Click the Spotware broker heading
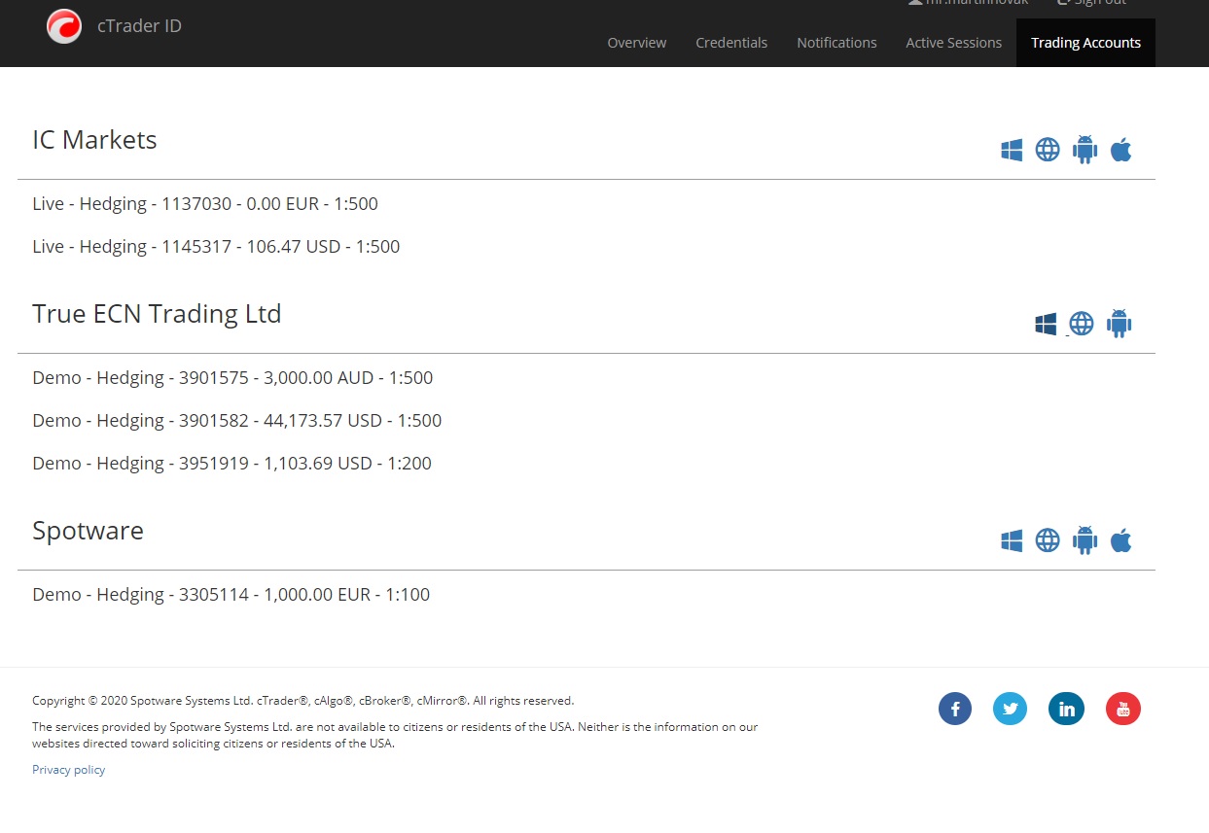1209x833 pixels. (x=88, y=531)
